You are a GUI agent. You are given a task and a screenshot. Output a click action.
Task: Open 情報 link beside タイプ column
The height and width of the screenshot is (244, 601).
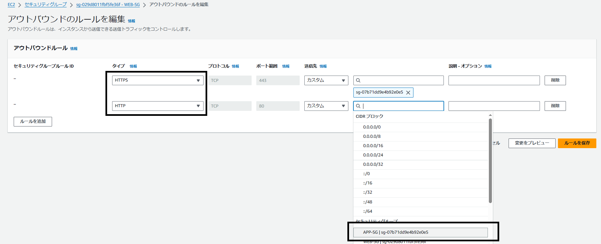[133, 66]
